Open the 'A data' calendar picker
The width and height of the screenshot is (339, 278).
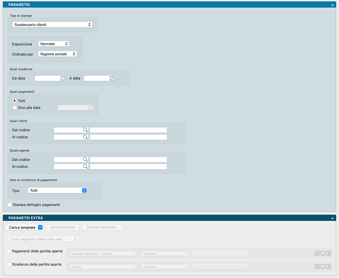112,79
